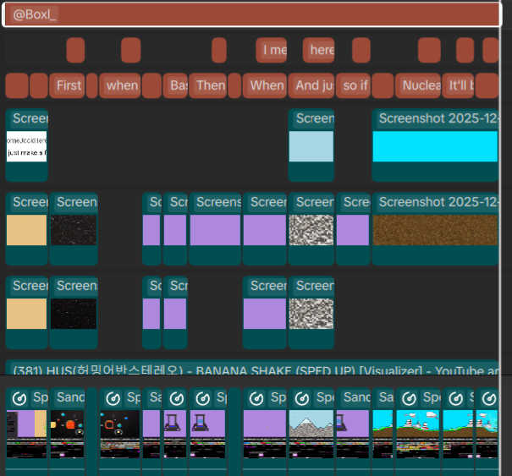
Task: Click the "Nuclea" subtitle chip
Action: (419, 85)
